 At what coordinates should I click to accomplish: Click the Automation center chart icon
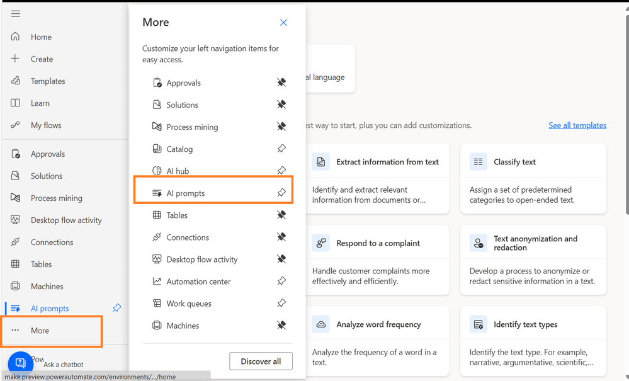[x=157, y=281]
